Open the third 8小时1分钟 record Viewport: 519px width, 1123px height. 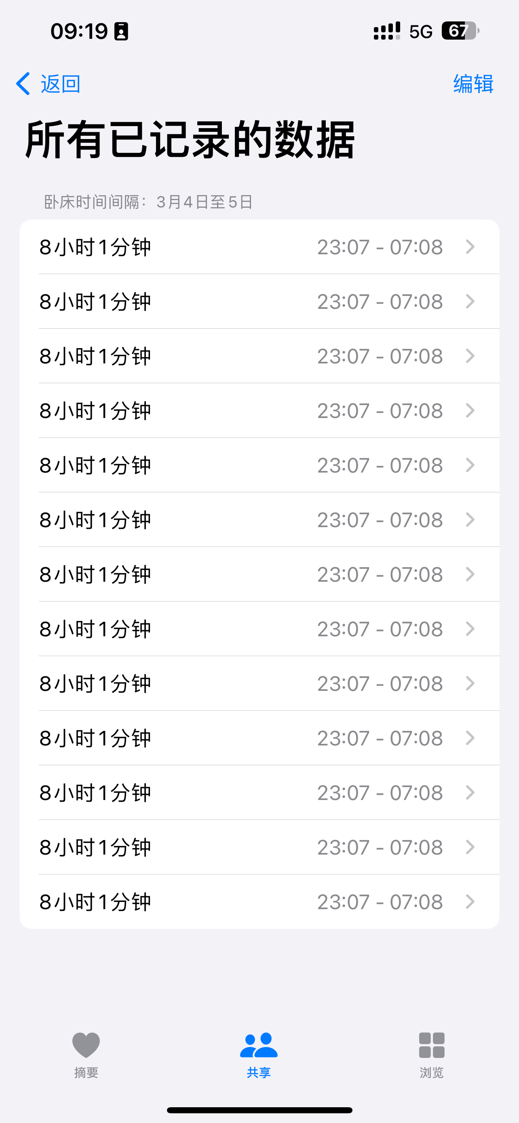(x=95, y=356)
